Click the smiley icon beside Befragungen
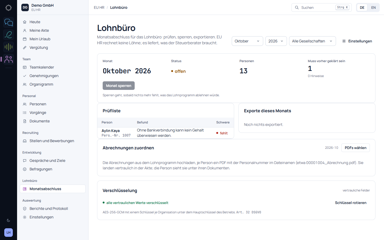Viewport: 384px width, 240px height. (x=25, y=169)
